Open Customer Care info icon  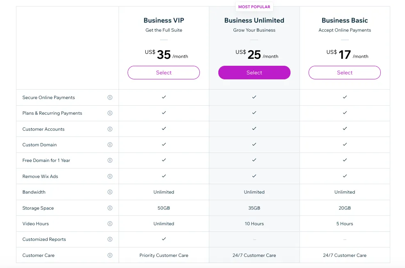tap(110, 255)
